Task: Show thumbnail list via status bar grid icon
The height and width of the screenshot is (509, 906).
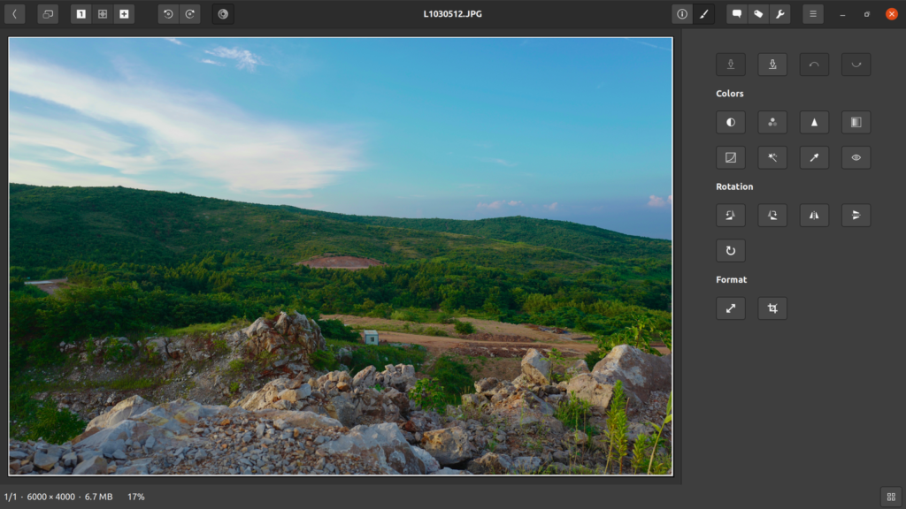Action: 891,497
